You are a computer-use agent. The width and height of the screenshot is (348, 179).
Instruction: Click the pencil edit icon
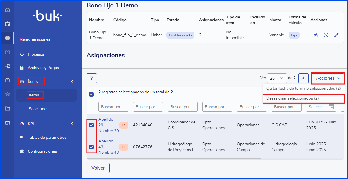336,35
